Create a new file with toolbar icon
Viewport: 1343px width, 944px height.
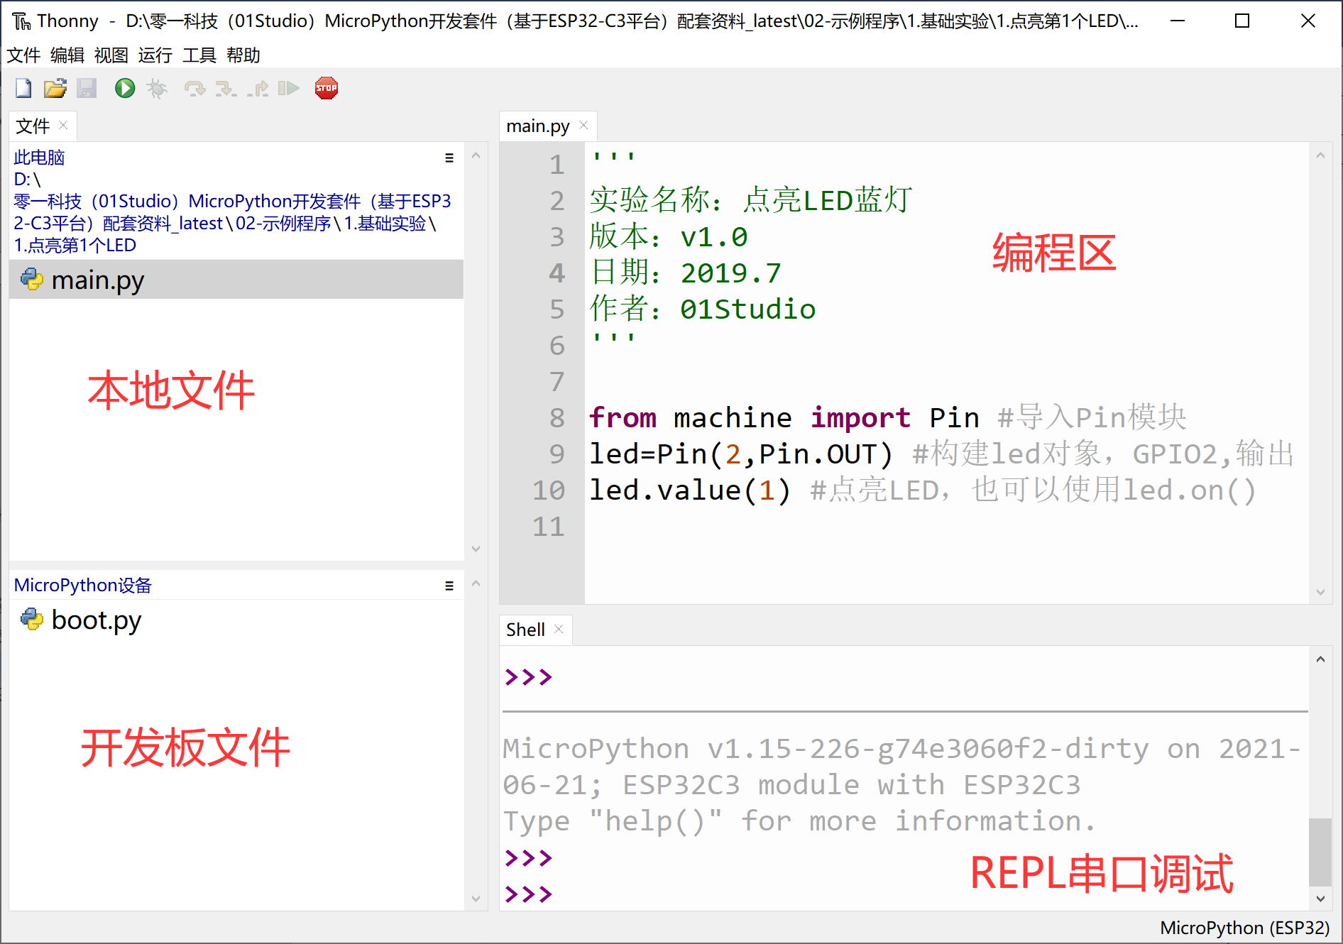pyautogui.click(x=23, y=88)
